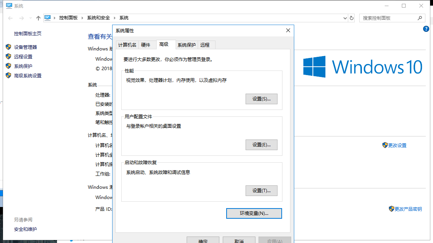Click Change product key (更改产品密钥) link
The height and width of the screenshot is (243, 433).
[408, 209]
